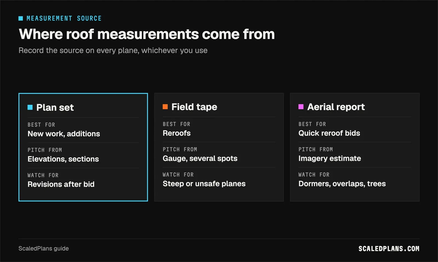
Task: Click WATCH FOR label in Plan set card
Action: [43, 175]
